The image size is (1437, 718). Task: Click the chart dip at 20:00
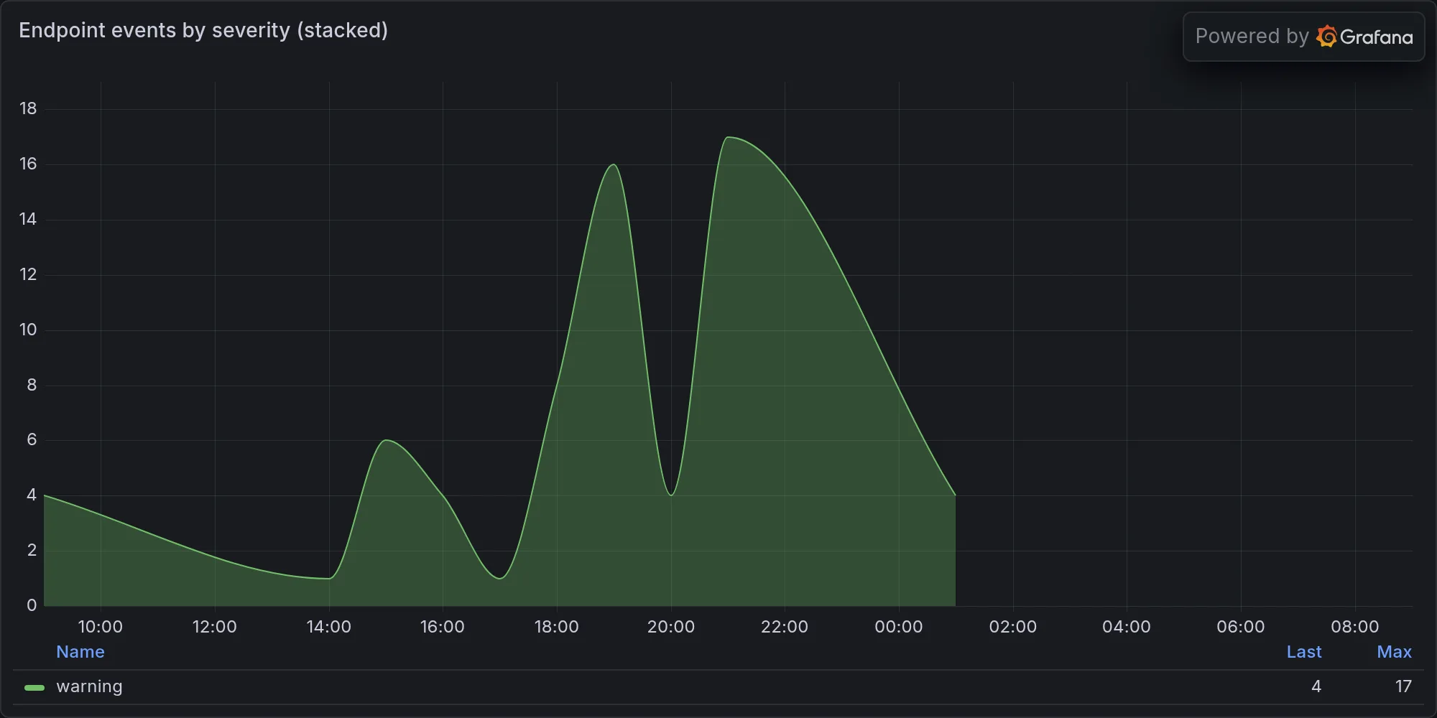pyautogui.click(x=671, y=495)
